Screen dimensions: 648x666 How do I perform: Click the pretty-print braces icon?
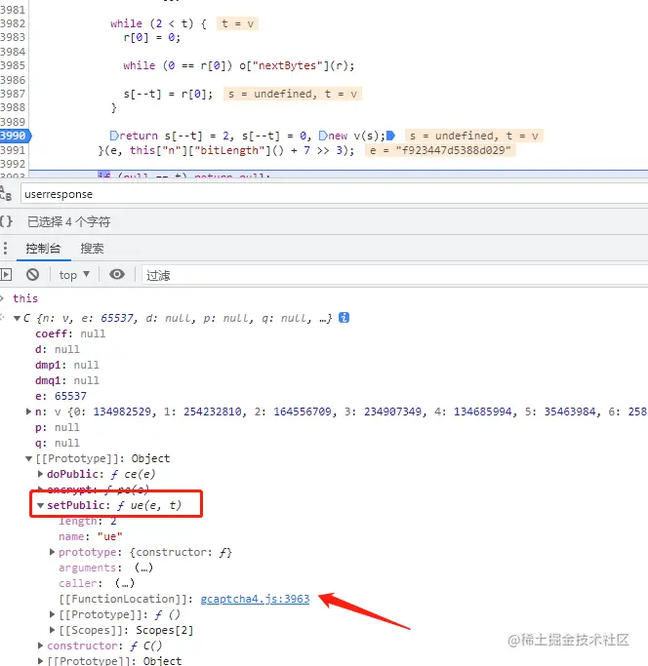[x=6, y=221]
